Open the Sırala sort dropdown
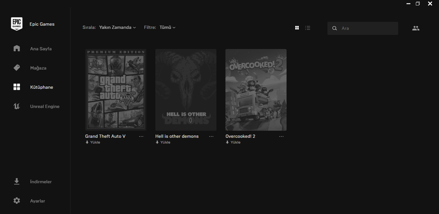Screen dimensions: 439x214 (x=117, y=28)
